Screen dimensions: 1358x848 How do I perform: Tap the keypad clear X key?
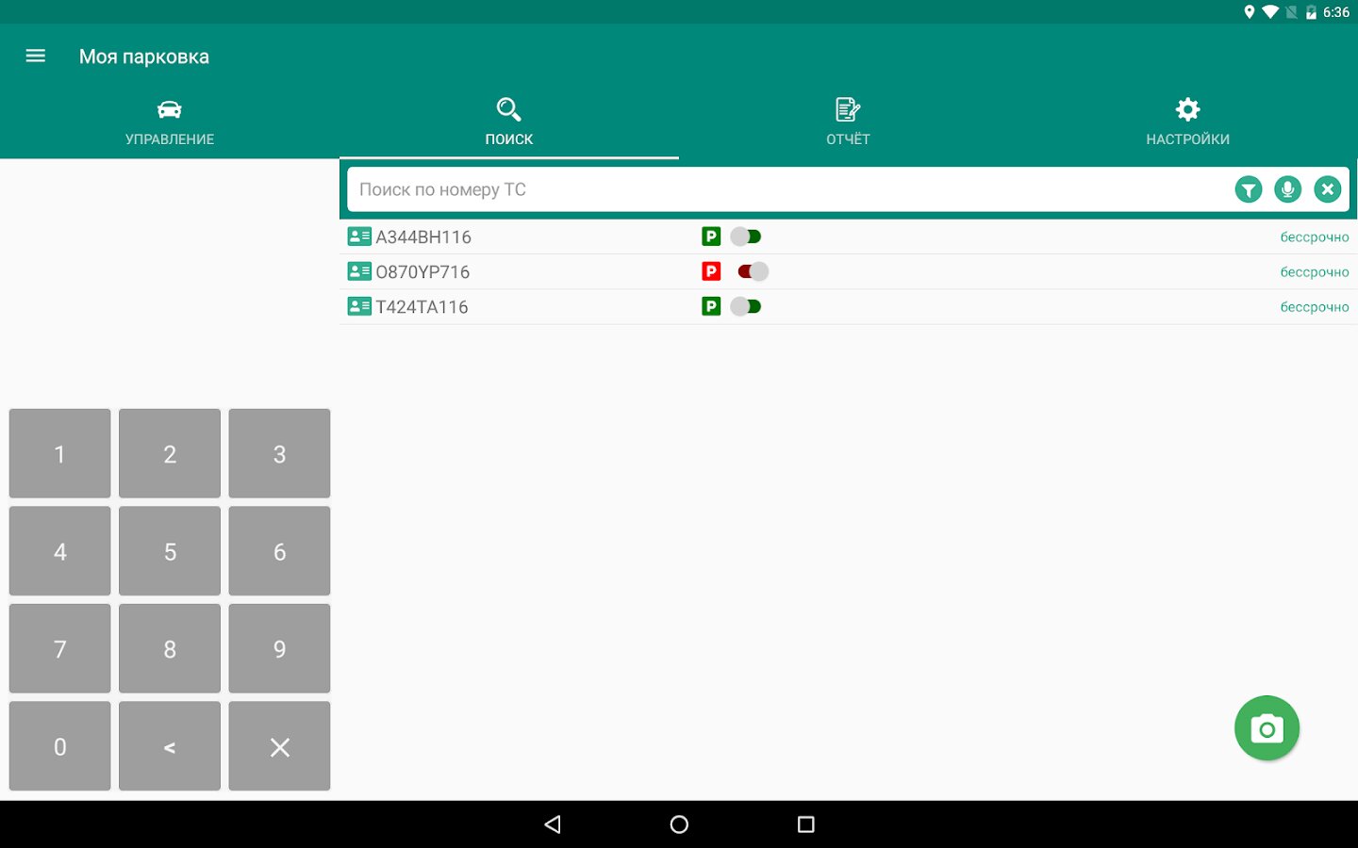tap(279, 746)
